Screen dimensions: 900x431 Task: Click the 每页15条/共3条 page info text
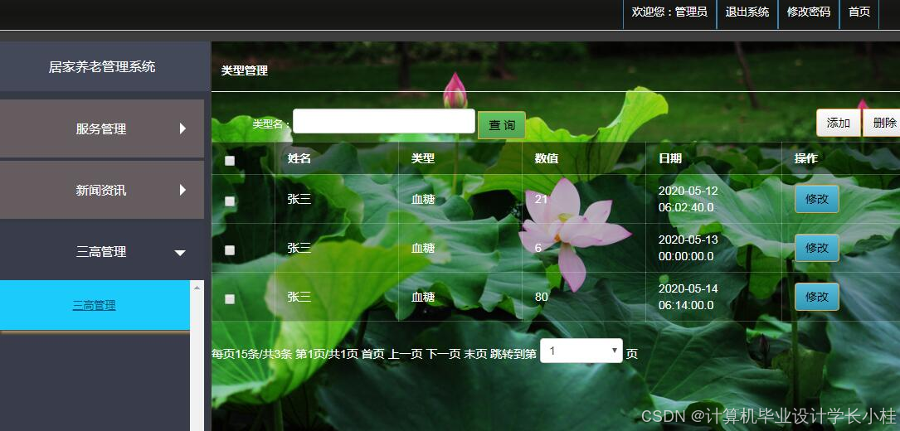tap(252, 354)
